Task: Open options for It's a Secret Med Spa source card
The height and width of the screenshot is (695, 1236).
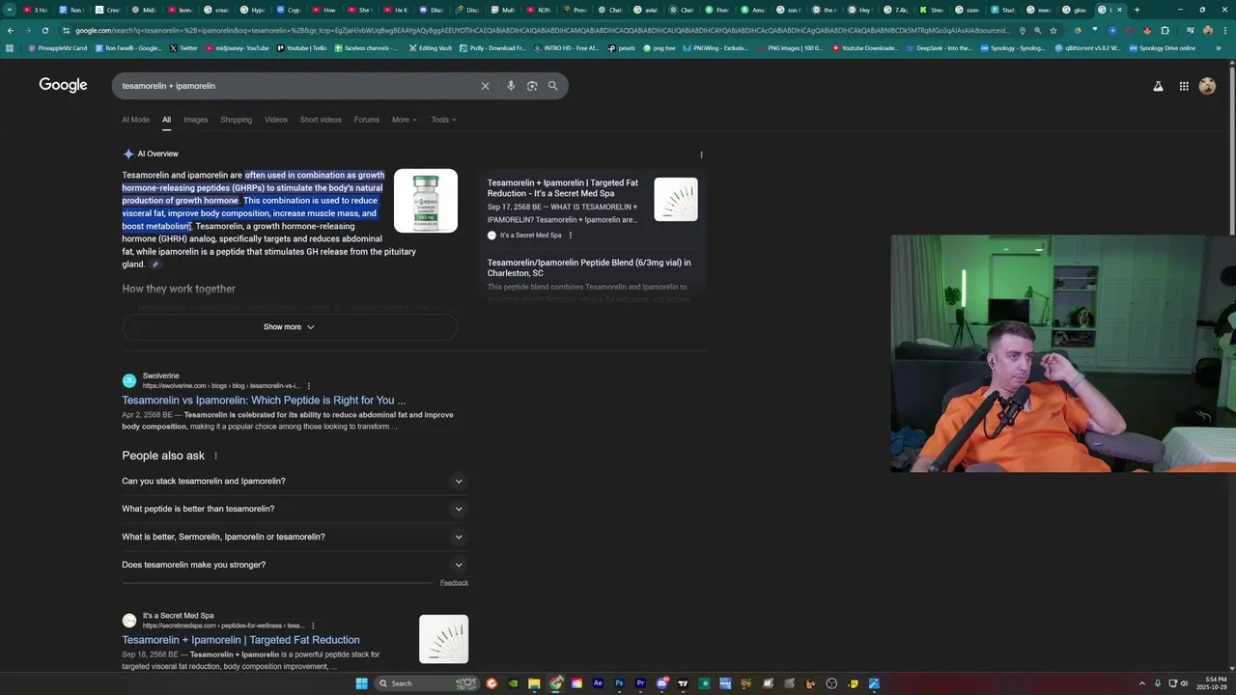Action: click(571, 236)
